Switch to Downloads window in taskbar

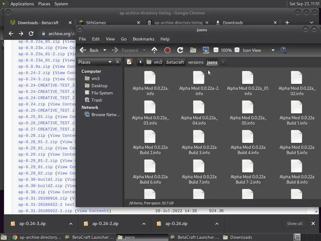point(238,237)
